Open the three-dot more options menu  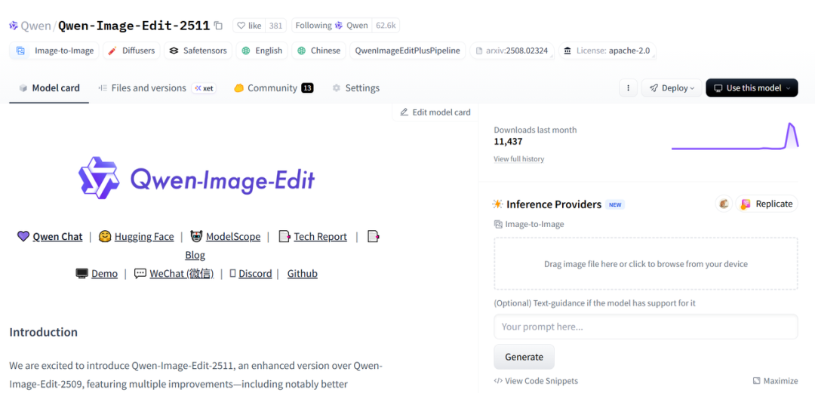point(628,88)
